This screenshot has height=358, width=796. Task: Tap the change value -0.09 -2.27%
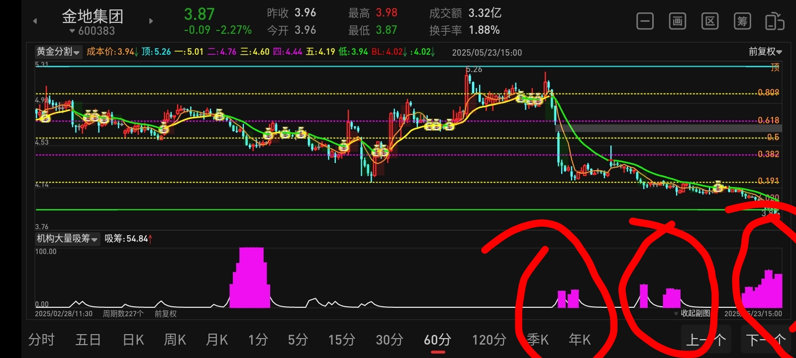[x=218, y=30]
